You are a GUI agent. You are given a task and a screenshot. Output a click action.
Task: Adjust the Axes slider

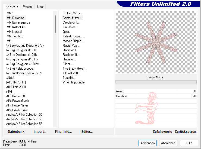click(156, 92)
